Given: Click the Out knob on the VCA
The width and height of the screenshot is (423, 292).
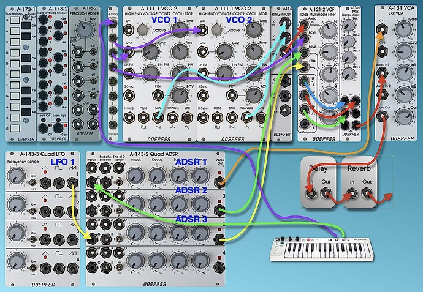Looking at the screenshot, I should [404, 116].
